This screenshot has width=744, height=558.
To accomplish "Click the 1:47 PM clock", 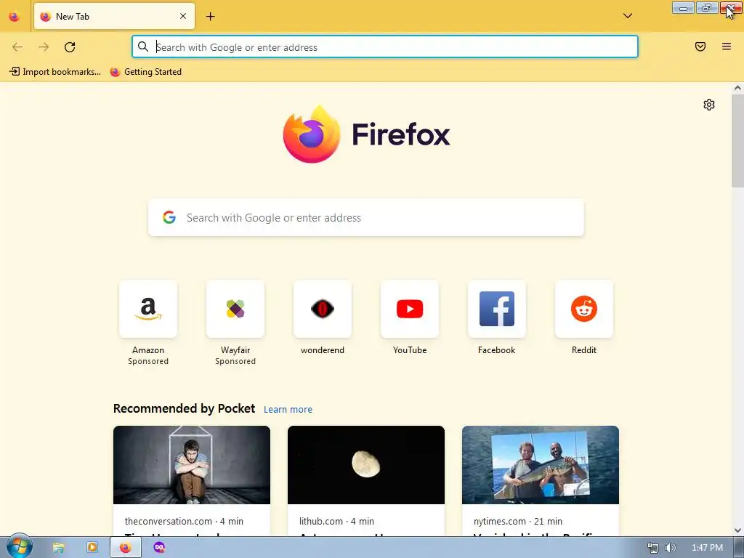I will click(x=707, y=548).
